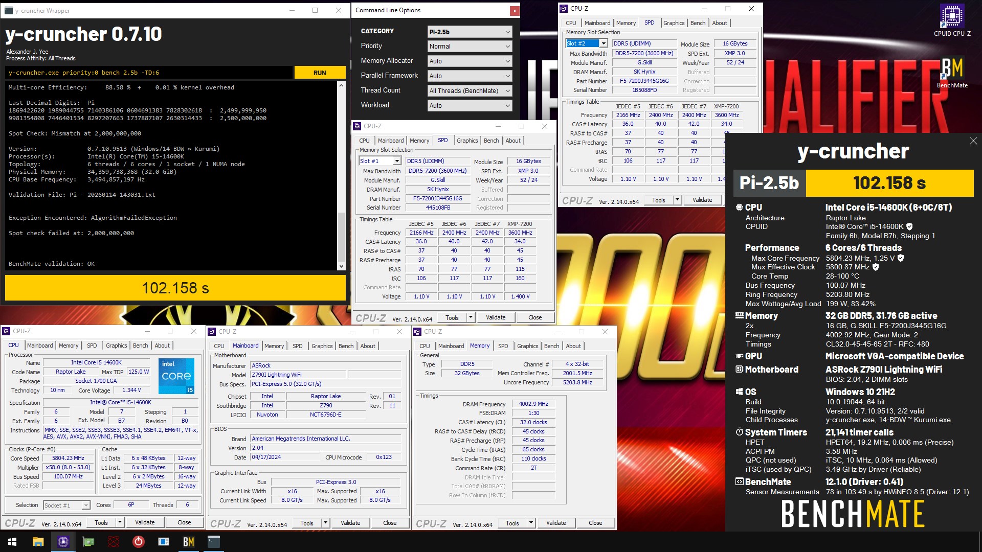This screenshot has height=552, width=982.
Task: Open the Windows Start menu
Action: pos(12,542)
